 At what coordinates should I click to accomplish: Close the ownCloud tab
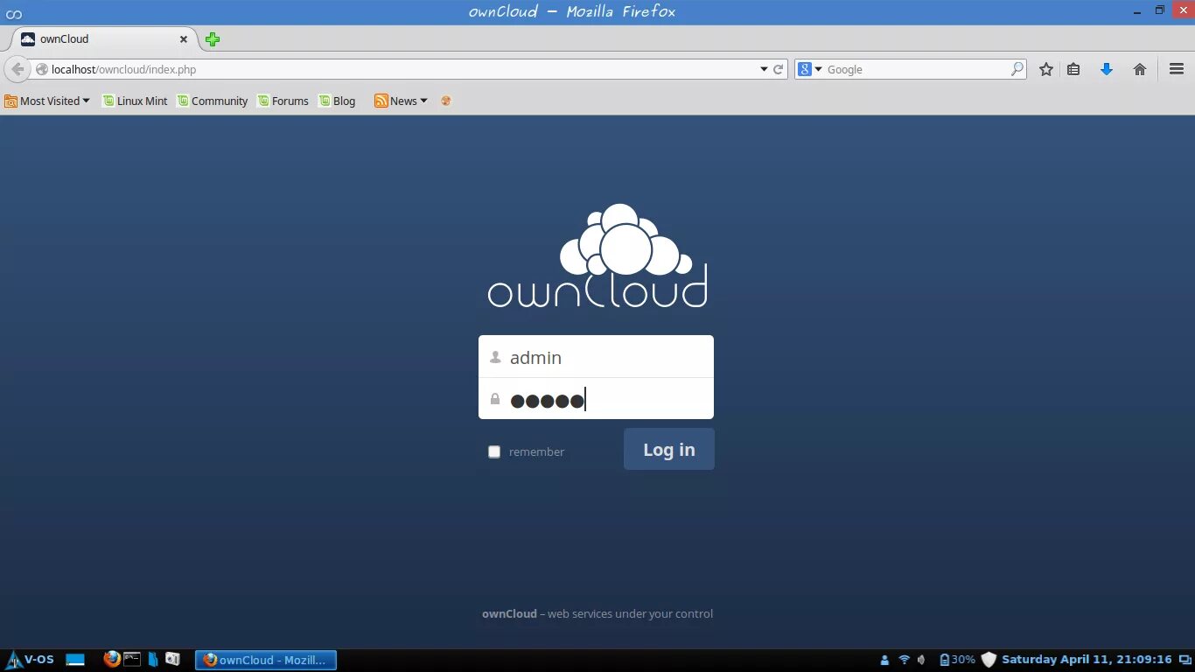[184, 39]
